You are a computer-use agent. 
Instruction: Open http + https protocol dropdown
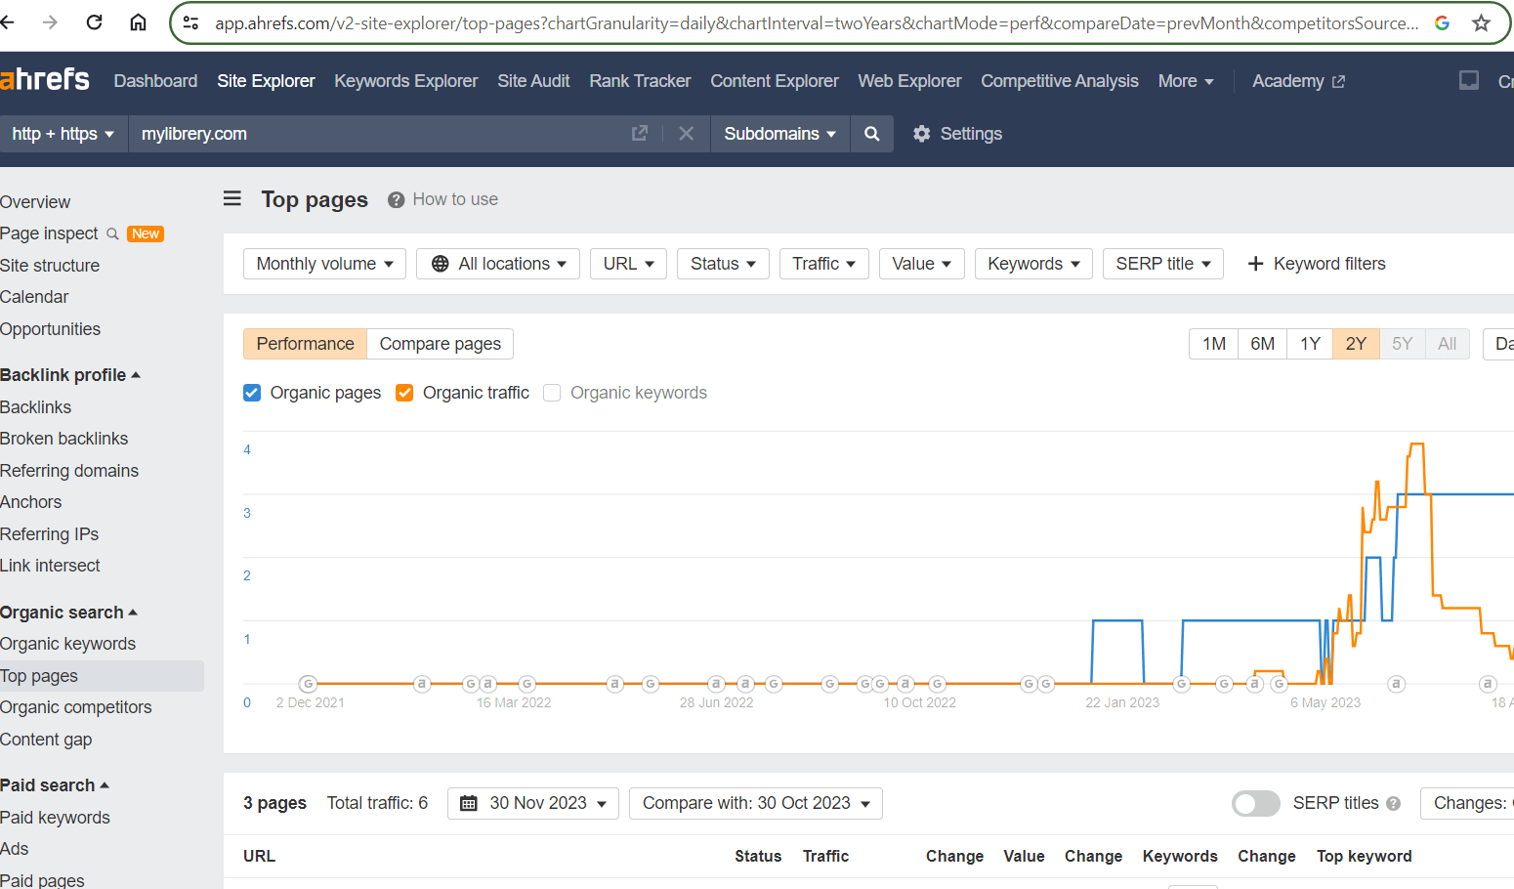click(x=63, y=134)
